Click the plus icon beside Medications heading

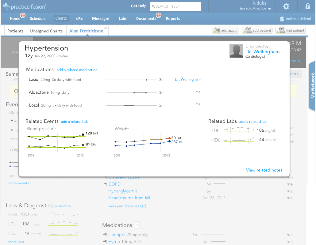137,225
